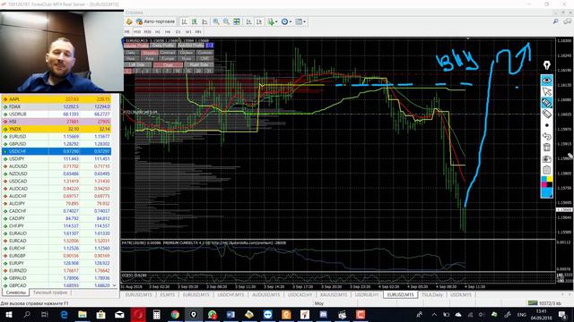The height and width of the screenshot is (322, 574).
Task: Switch to candlestick chart icon
Action: coord(195,21)
